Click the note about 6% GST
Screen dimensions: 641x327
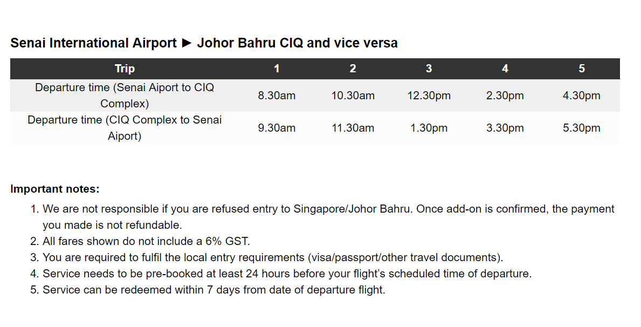pos(146,241)
